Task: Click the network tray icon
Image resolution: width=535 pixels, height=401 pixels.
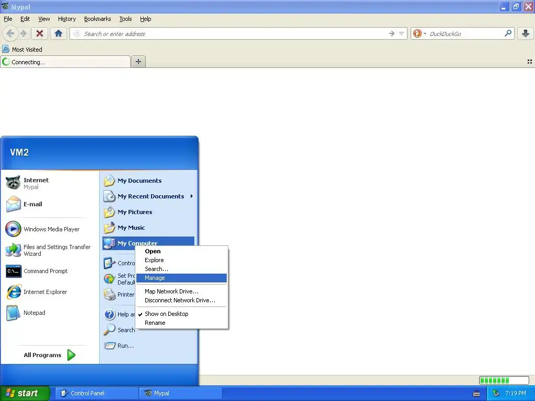Action: click(496, 394)
